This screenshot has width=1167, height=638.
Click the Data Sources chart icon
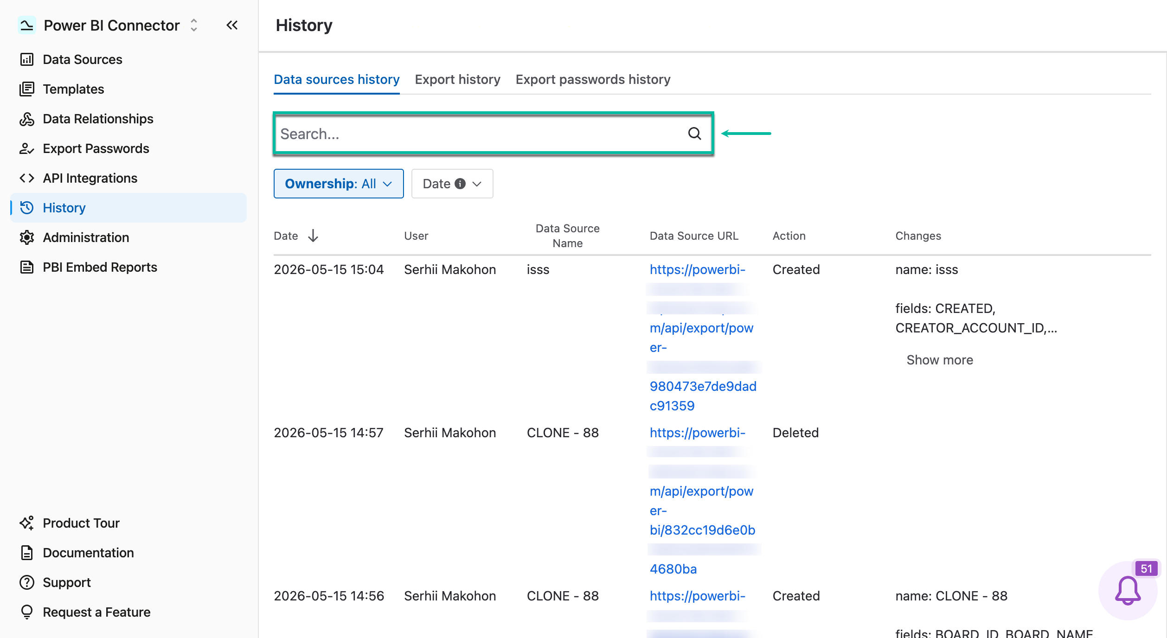(x=27, y=59)
